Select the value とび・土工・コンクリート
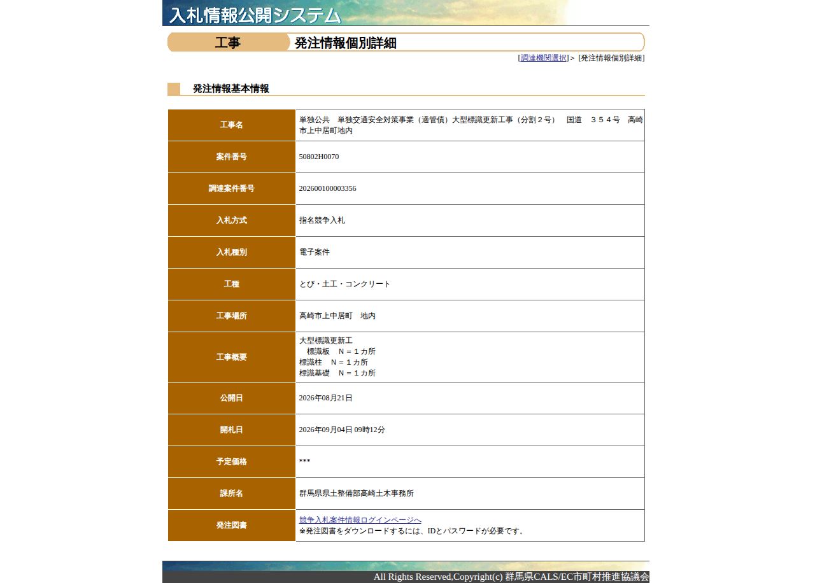 (x=345, y=284)
